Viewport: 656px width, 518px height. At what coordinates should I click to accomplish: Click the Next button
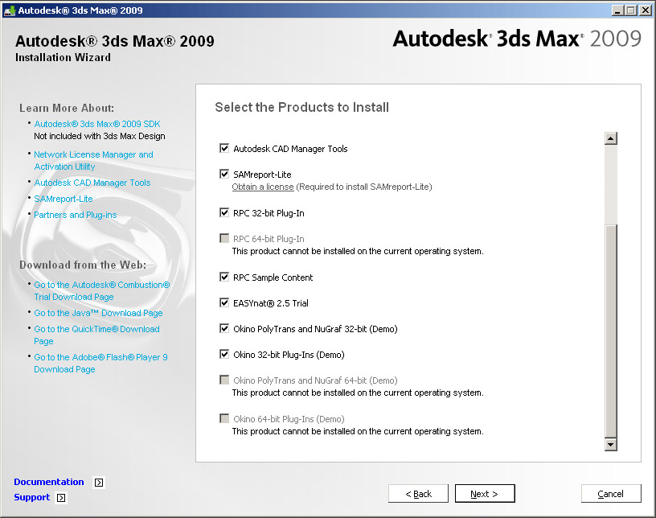pos(485,493)
